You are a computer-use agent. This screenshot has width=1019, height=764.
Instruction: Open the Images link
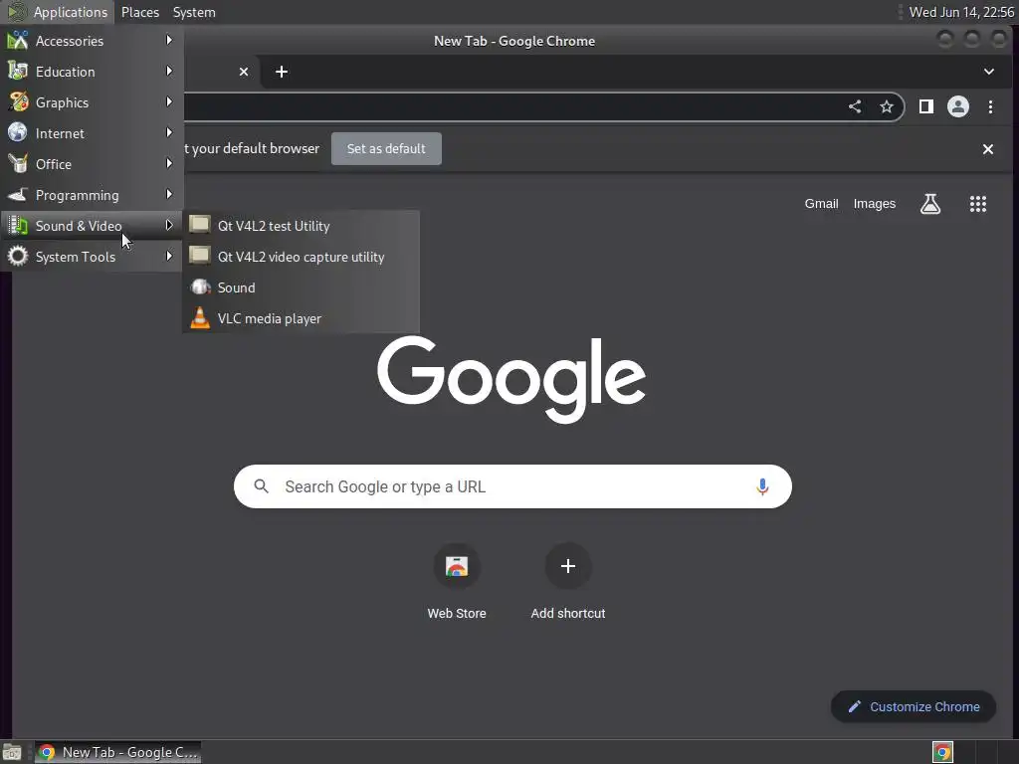point(874,204)
